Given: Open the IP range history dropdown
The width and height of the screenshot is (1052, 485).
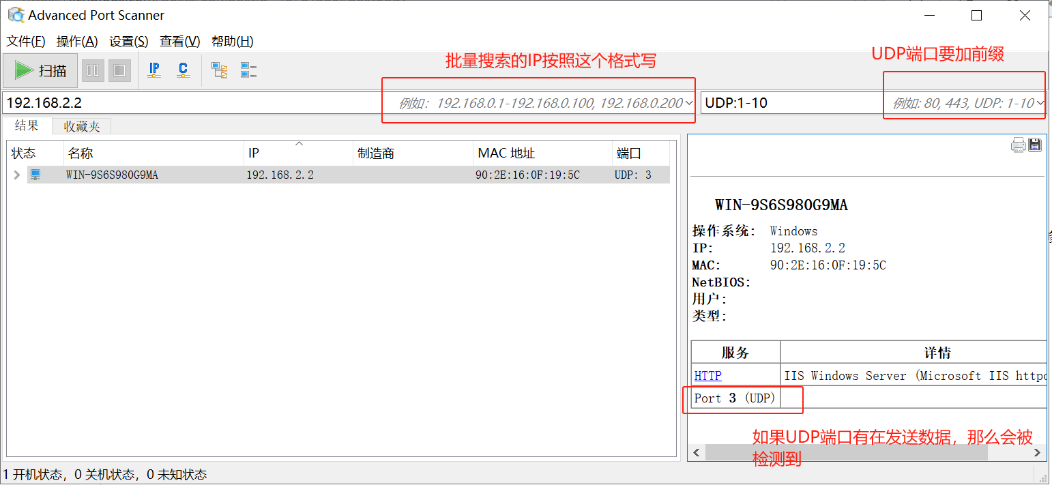Looking at the screenshot, I should (689, 103).
